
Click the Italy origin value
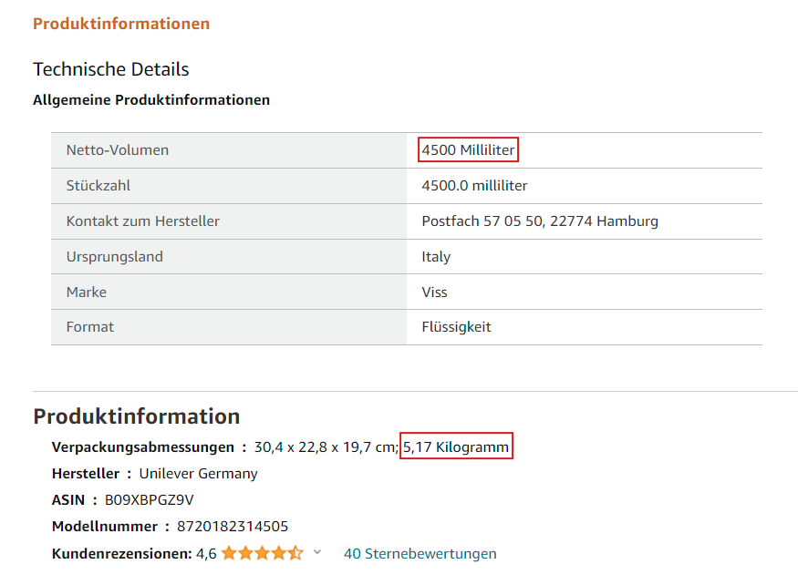436,257
